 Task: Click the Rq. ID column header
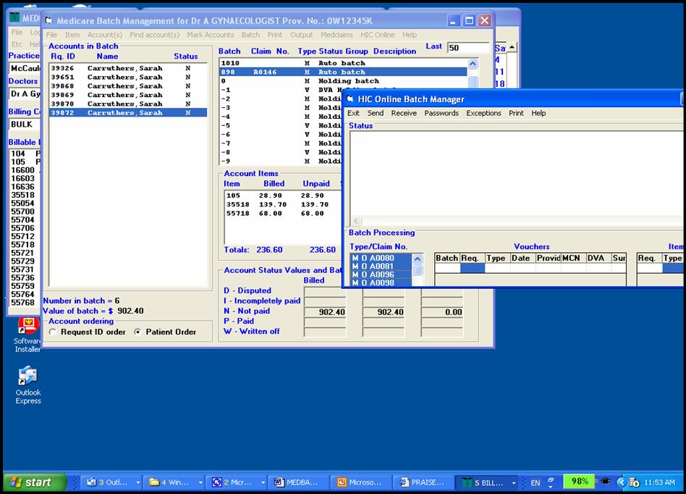(x=62, y=56)
